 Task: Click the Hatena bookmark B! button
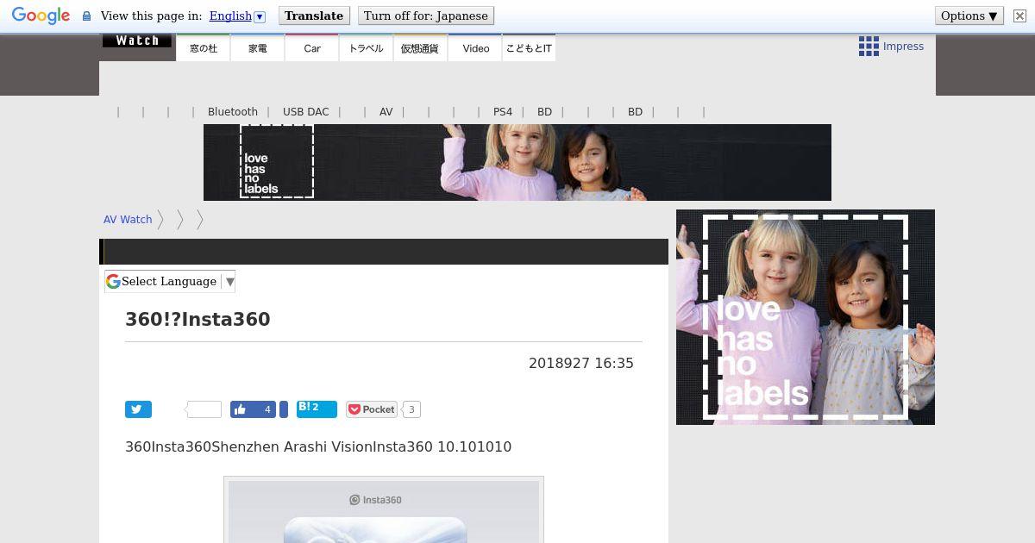(x=317, y=409)
